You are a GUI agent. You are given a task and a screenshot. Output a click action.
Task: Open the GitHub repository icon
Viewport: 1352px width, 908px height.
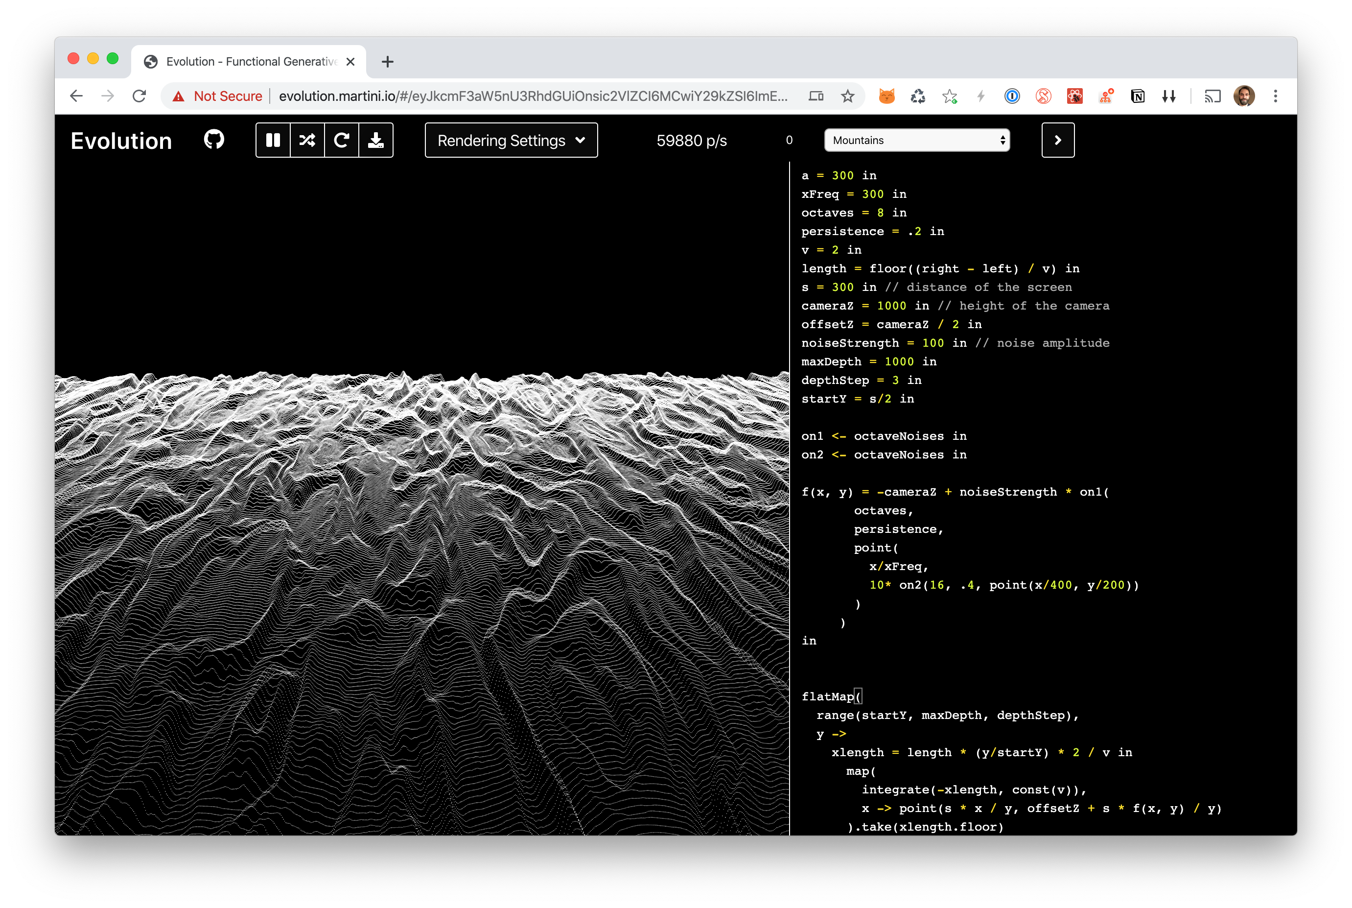(213, 140)
